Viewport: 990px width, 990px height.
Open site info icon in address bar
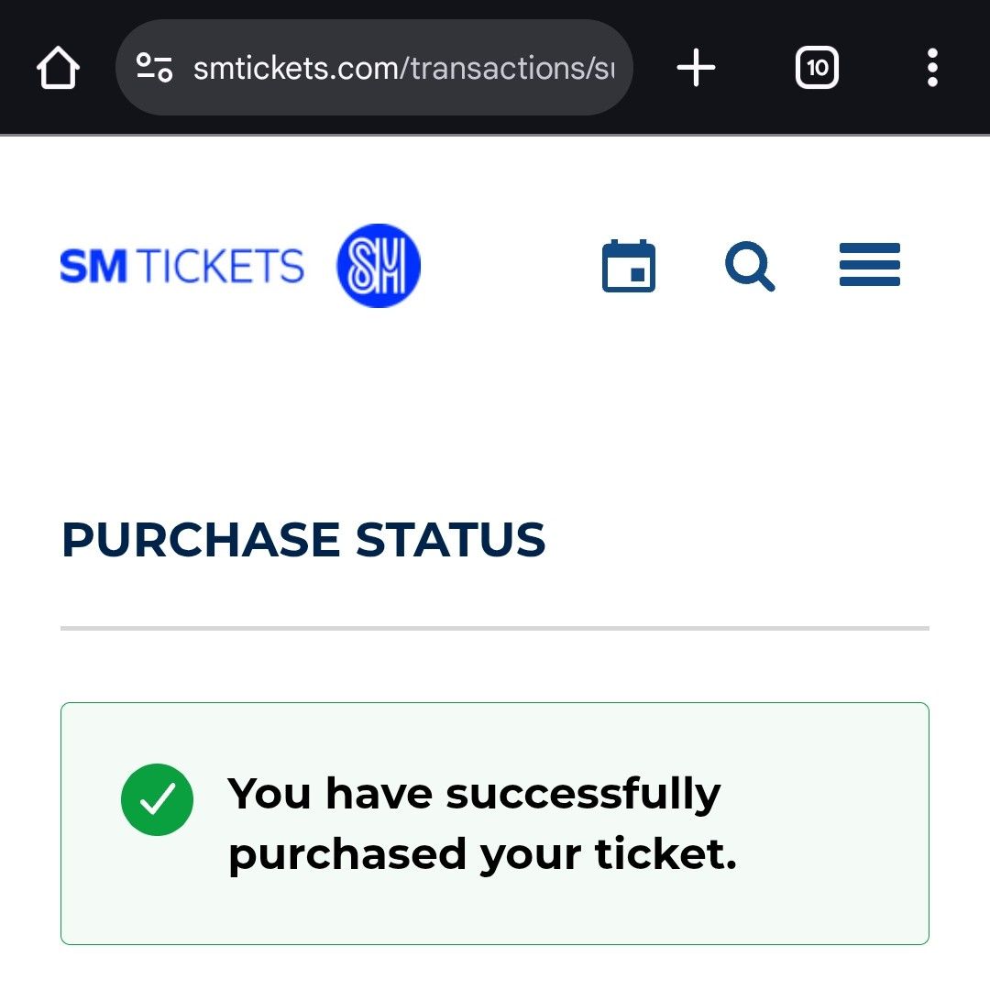(154, 68)
